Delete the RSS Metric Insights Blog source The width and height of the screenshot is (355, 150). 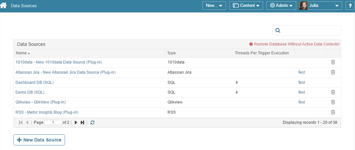(333, 112)
